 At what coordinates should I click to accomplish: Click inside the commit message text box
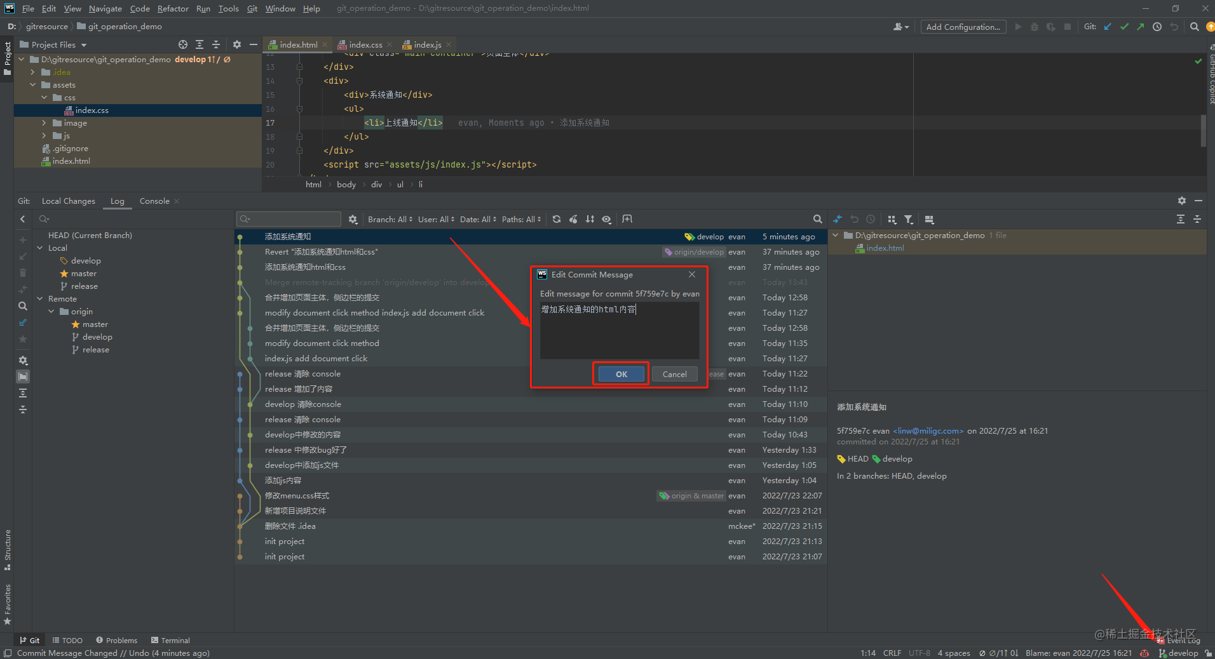coord(619,330)
